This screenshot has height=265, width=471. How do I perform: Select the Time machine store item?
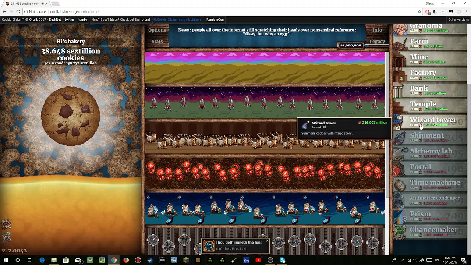[430, 185]
